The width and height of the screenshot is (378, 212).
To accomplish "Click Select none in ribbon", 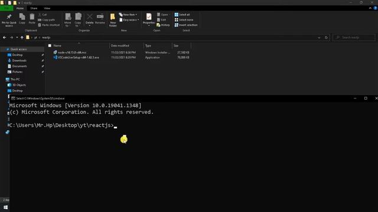I will tap(184, 19).
